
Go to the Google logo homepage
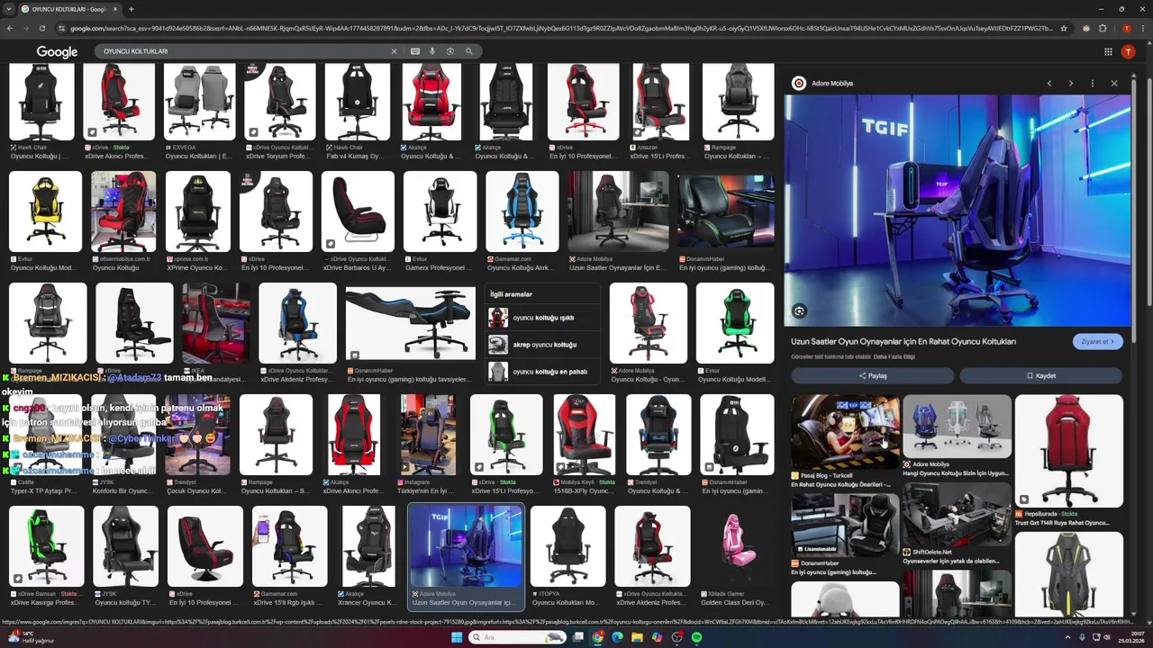pos(57,52)
